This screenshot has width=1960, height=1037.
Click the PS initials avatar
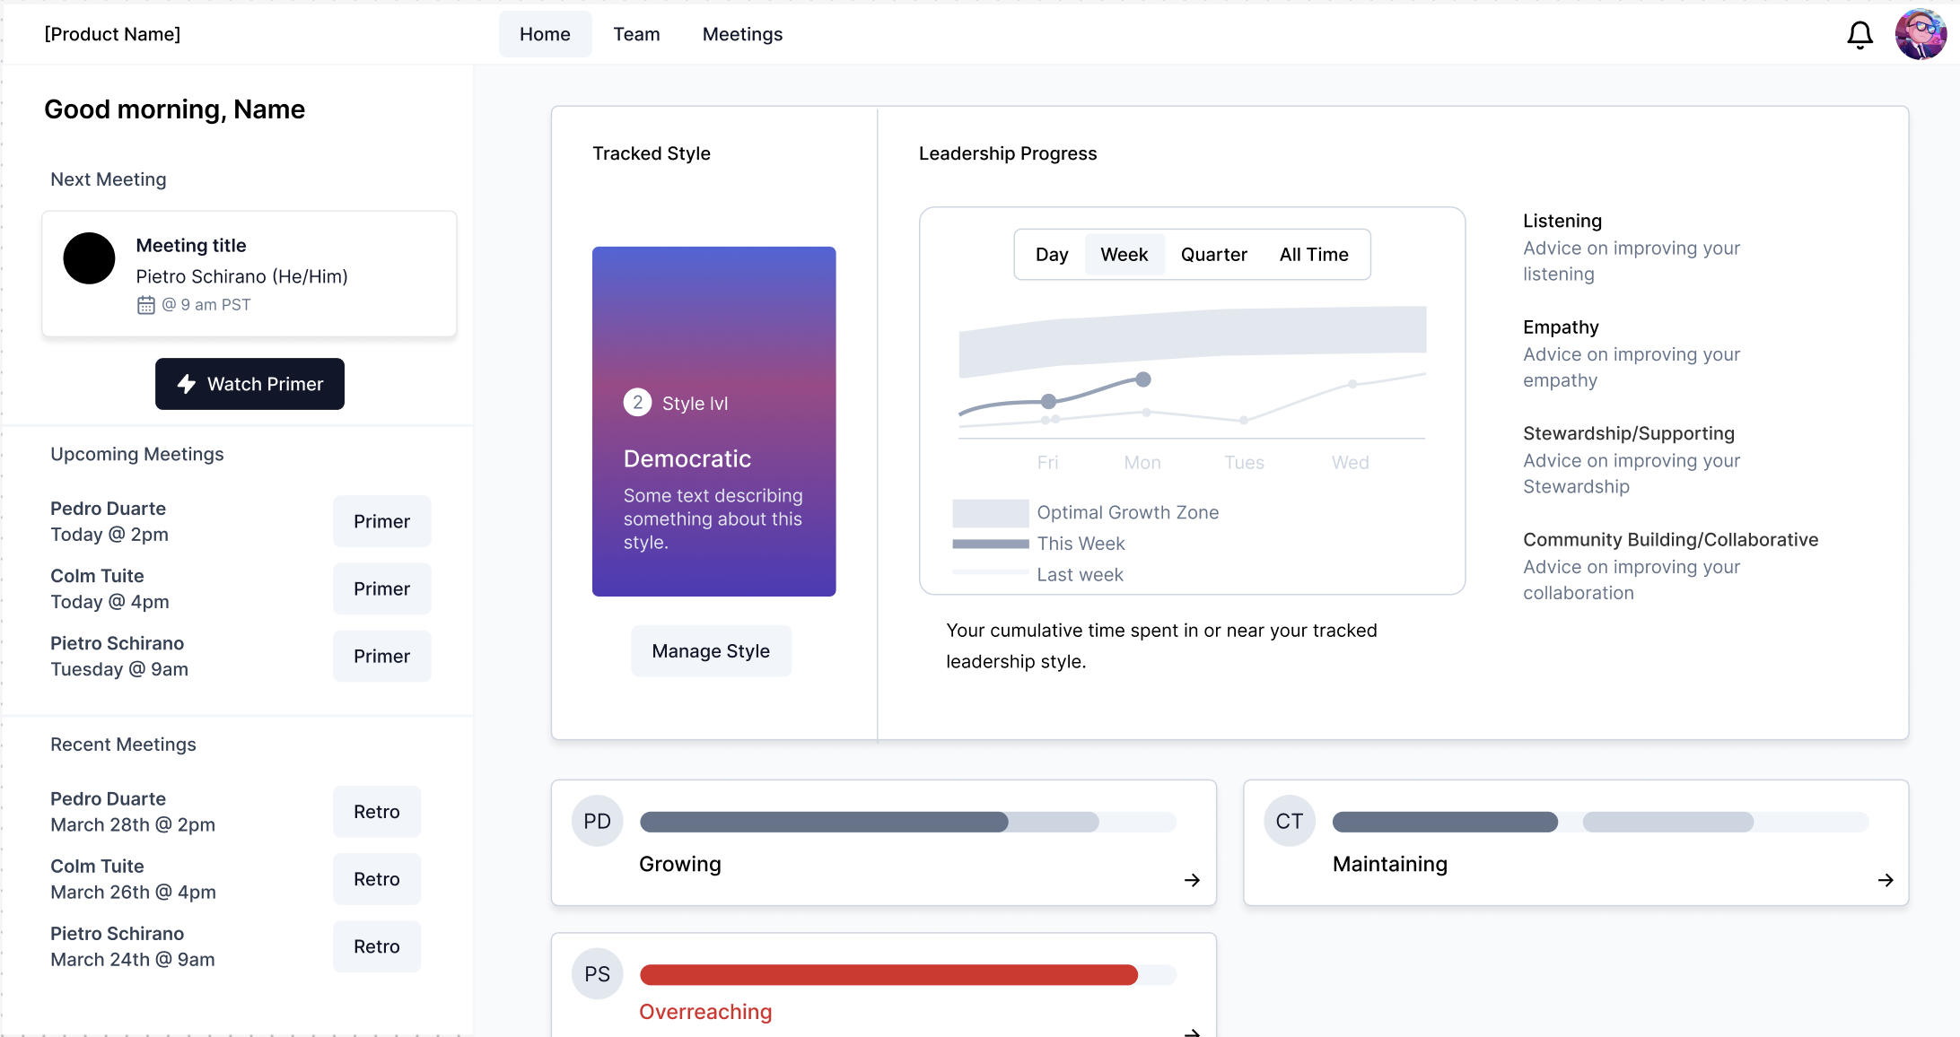click(597, 973)
